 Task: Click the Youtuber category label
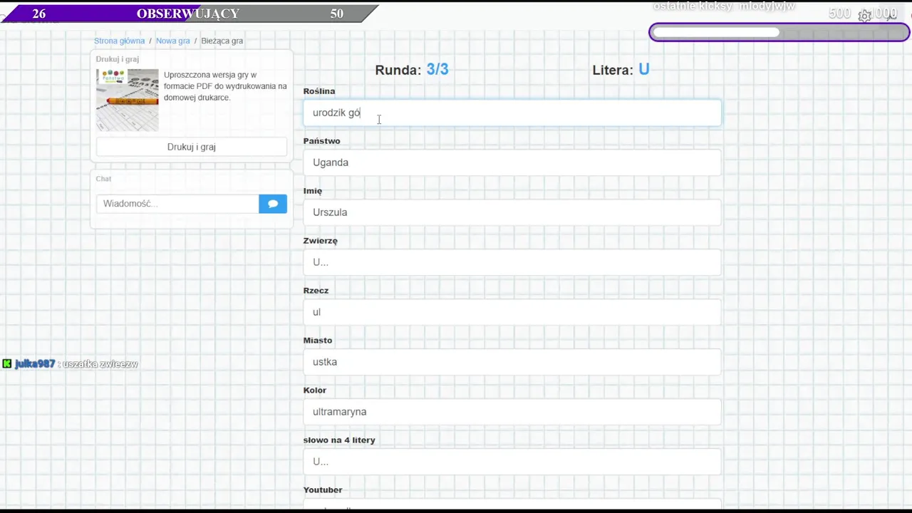click(323, 490)
